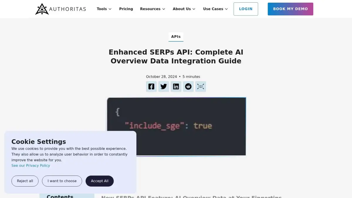
Task: Open the Resources dropdown menu
Action: tap(153, 9)
